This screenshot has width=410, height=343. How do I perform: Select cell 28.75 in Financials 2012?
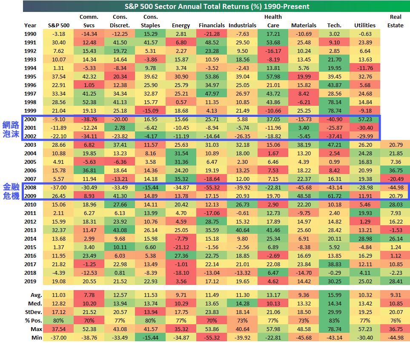tap(212, 222)
